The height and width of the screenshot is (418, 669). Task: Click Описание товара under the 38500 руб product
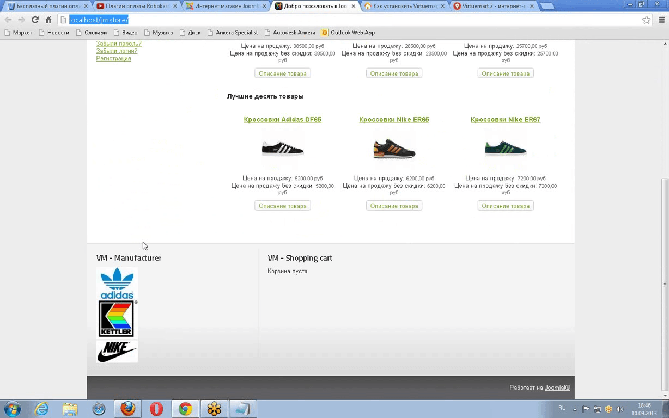coord(283,73)
